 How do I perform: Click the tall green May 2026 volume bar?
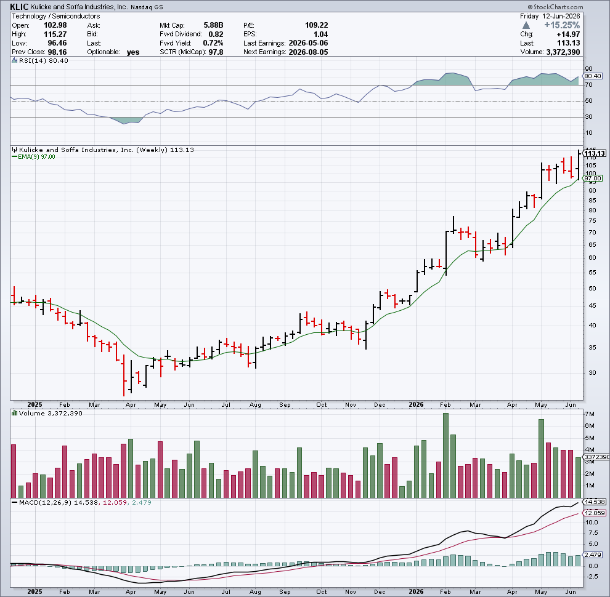click(541, 459)
